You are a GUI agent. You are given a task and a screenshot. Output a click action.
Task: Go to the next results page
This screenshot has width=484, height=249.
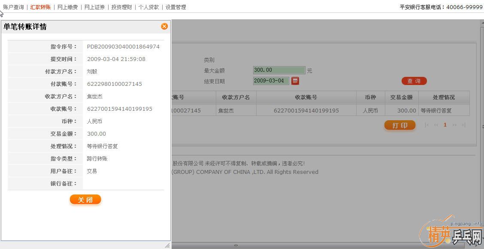click(x=454, y=125)
